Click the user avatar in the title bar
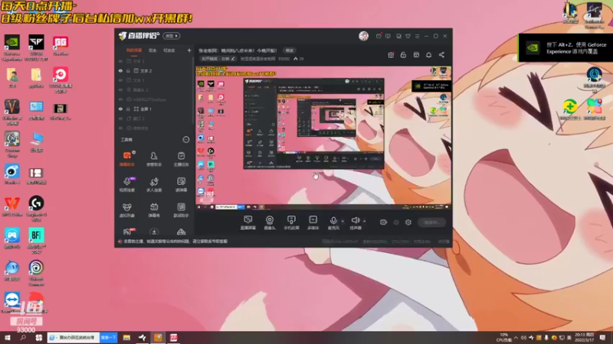Viewport: 613px width, 344px height. tap(363, 36)
